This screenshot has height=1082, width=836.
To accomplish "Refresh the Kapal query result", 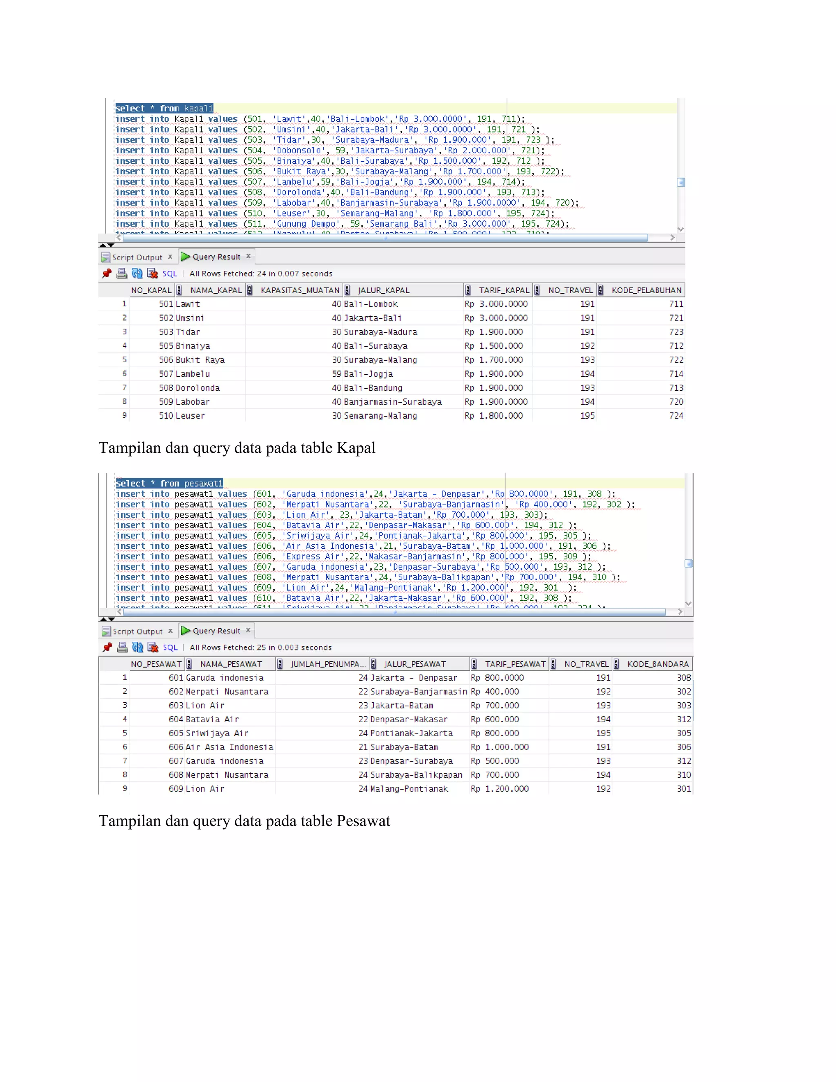I will tap(137, 274).
